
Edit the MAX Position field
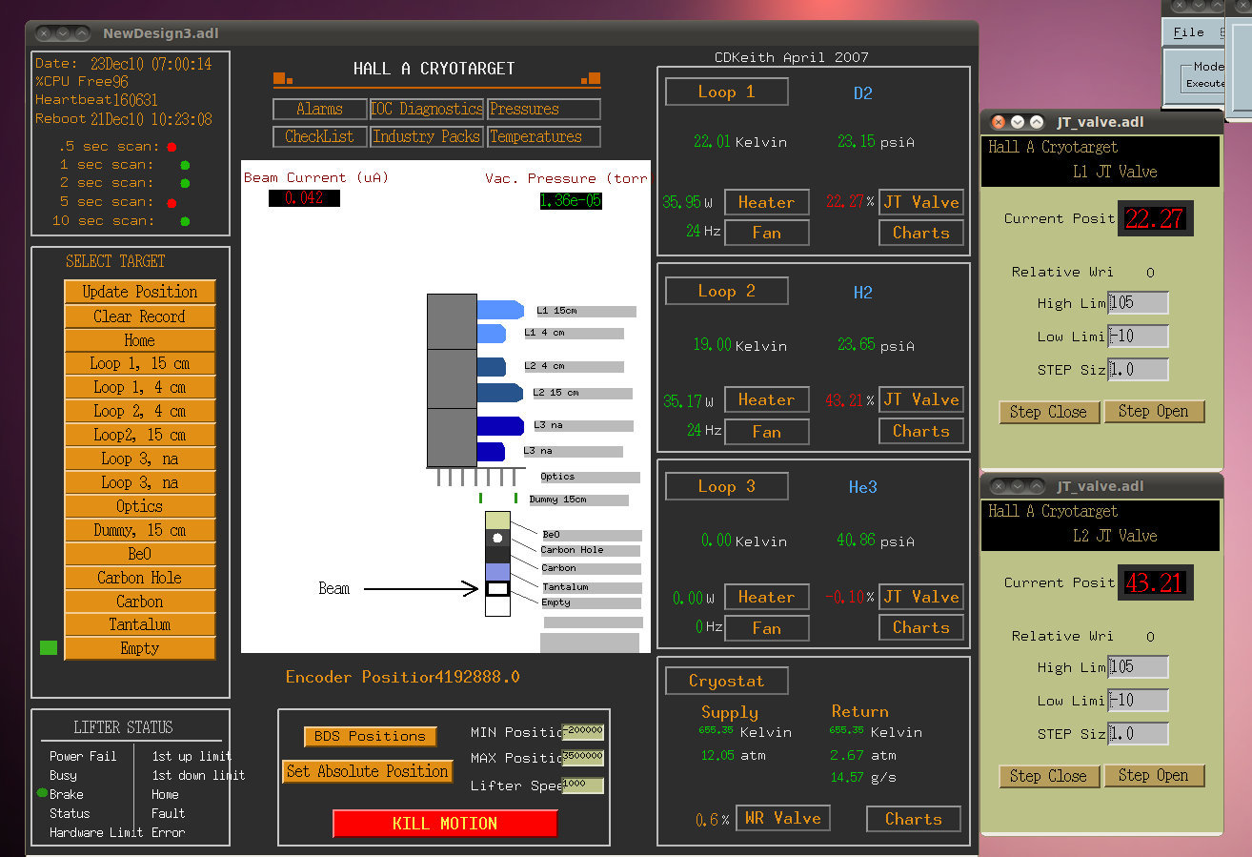[x=583, y=759]
